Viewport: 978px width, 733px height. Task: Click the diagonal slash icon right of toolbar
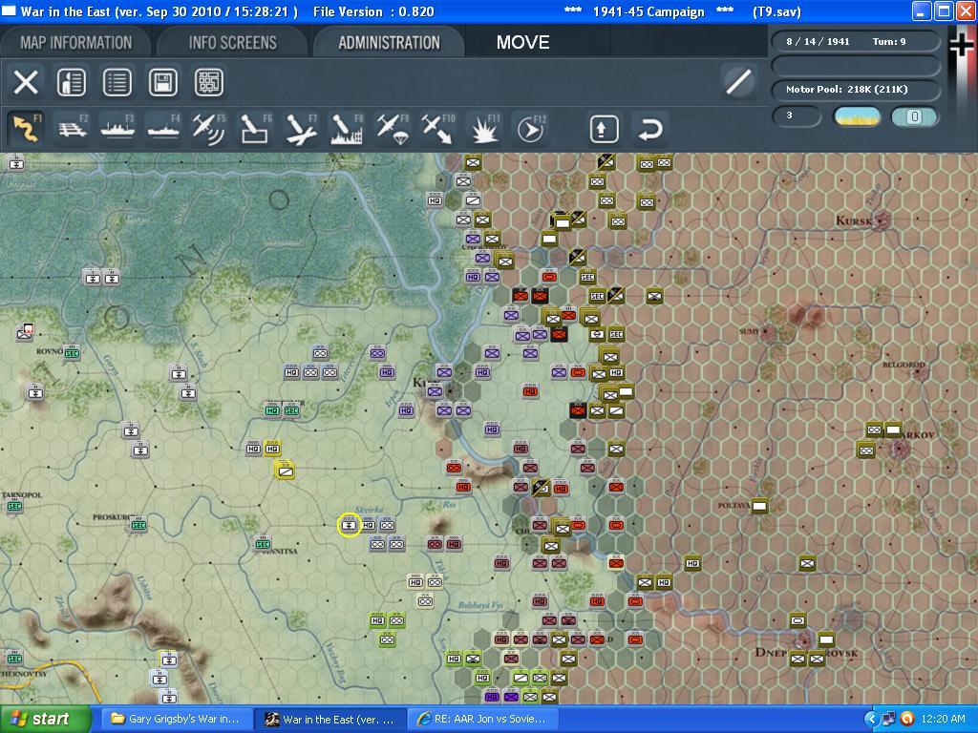pos(738,82)
